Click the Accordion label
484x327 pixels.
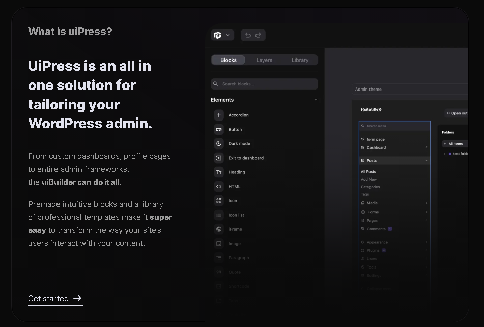pyautogui.click(x=238, y=115)
